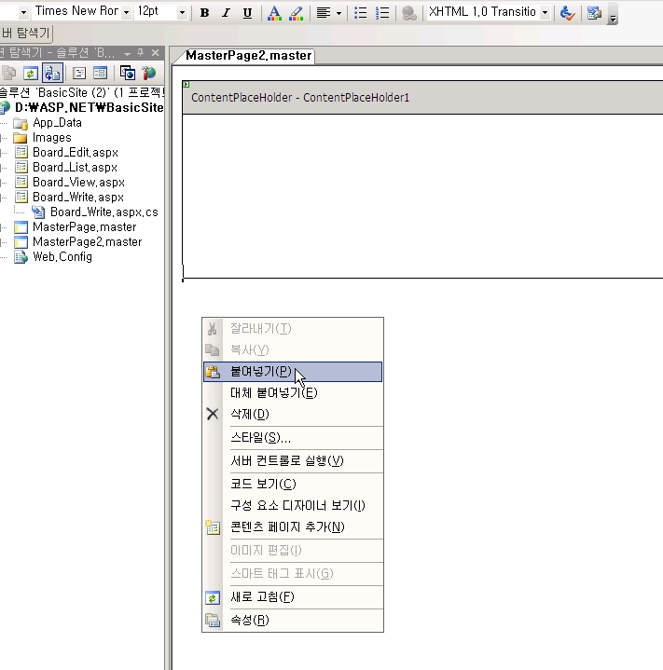The height and width of the screenshot is (670, 663).
Task: Click the text alignment icon
Action: tap(324, 13)
